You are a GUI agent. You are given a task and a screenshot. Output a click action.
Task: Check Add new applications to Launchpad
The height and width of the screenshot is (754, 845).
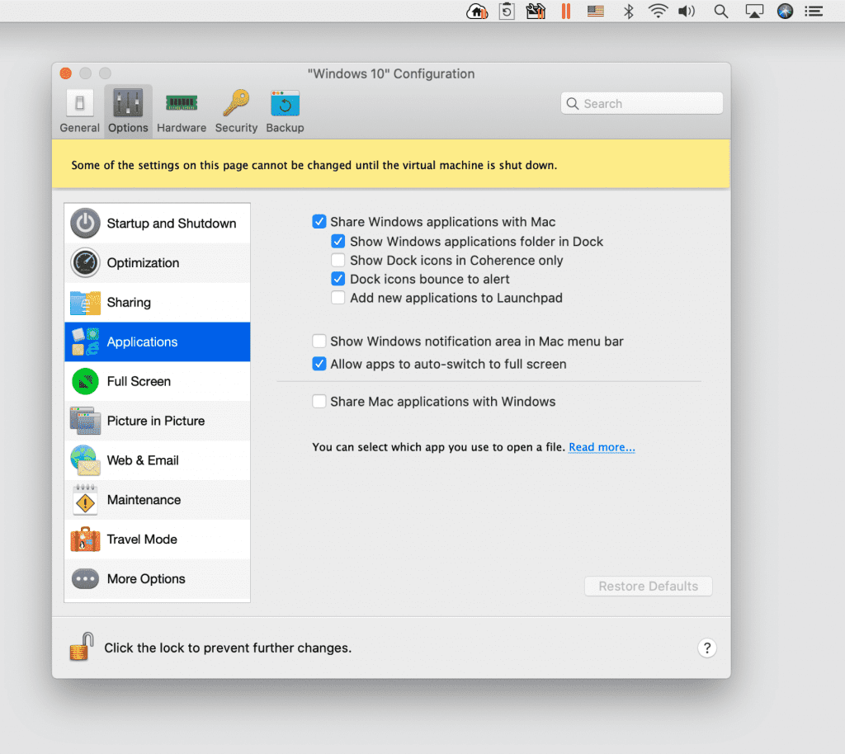[x=338, y=298]
